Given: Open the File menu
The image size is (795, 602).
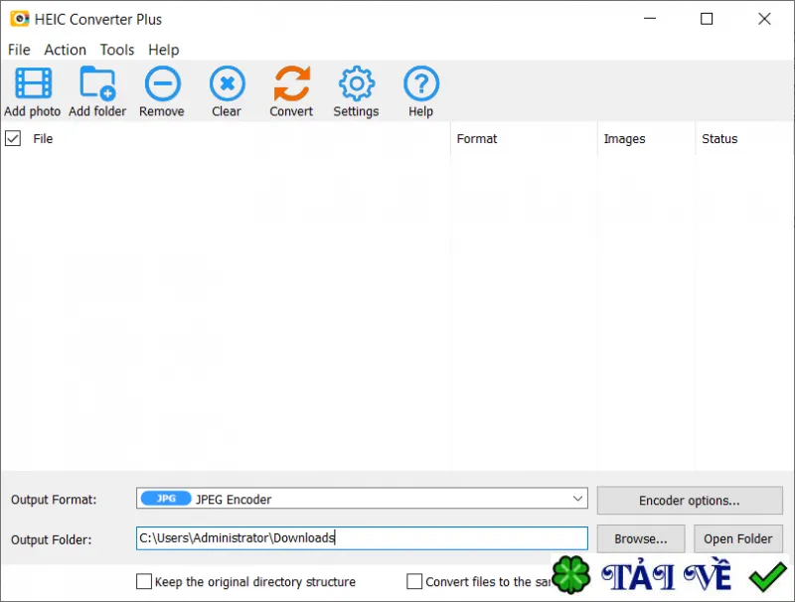Looking at the screenshot, I should (19, 50).
